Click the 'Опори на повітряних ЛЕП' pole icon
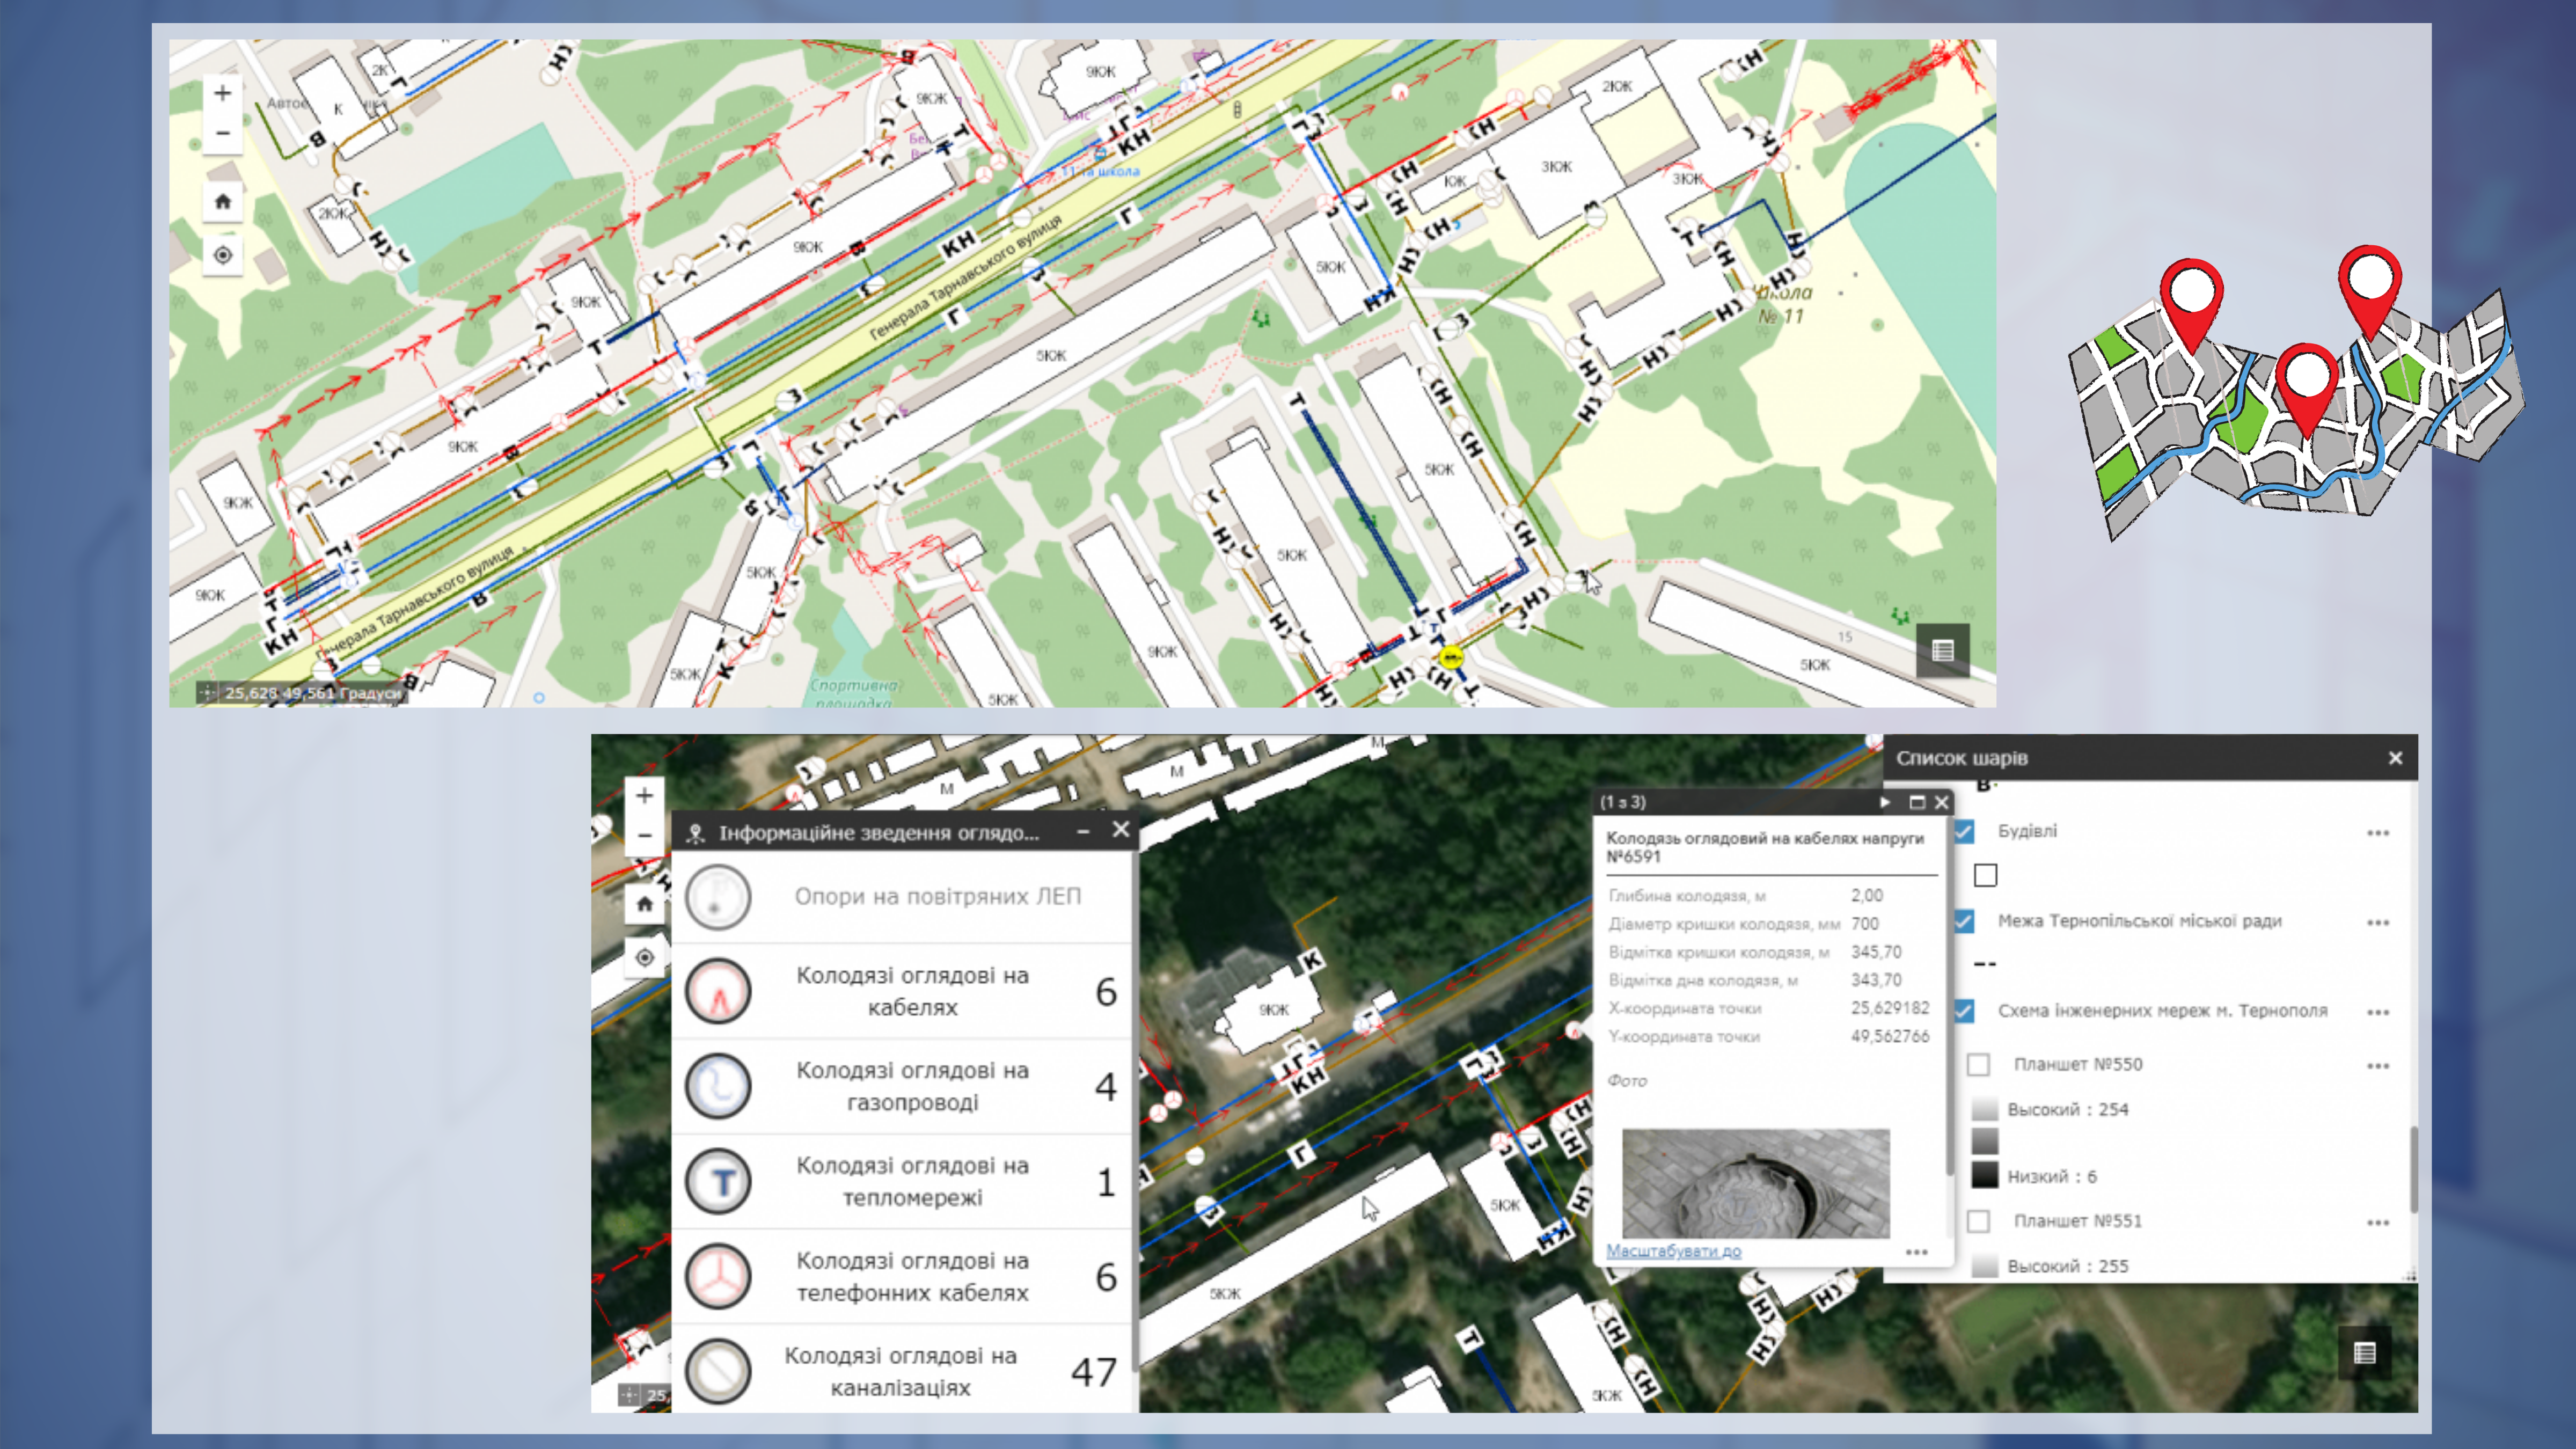This screenshot has height=1449, width=2576. (x=718, y=896)
